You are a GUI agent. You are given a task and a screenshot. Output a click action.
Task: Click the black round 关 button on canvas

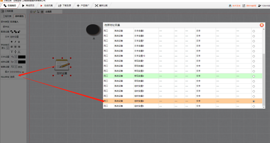click(93, 30)
